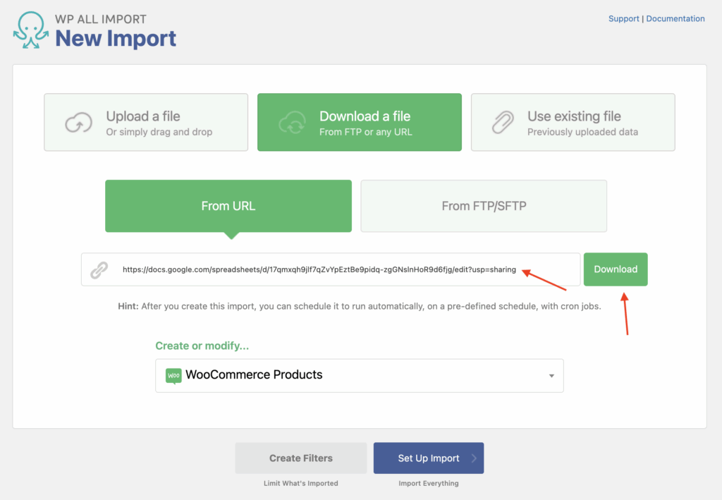This screenshot has width=722, height=500.
Task: Click the paperclip icon on Use existing file
Action: [x=503, y=121]
